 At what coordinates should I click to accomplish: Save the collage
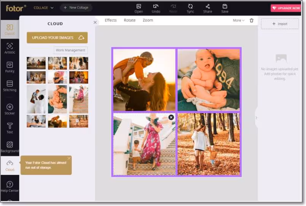click(225, 9)
